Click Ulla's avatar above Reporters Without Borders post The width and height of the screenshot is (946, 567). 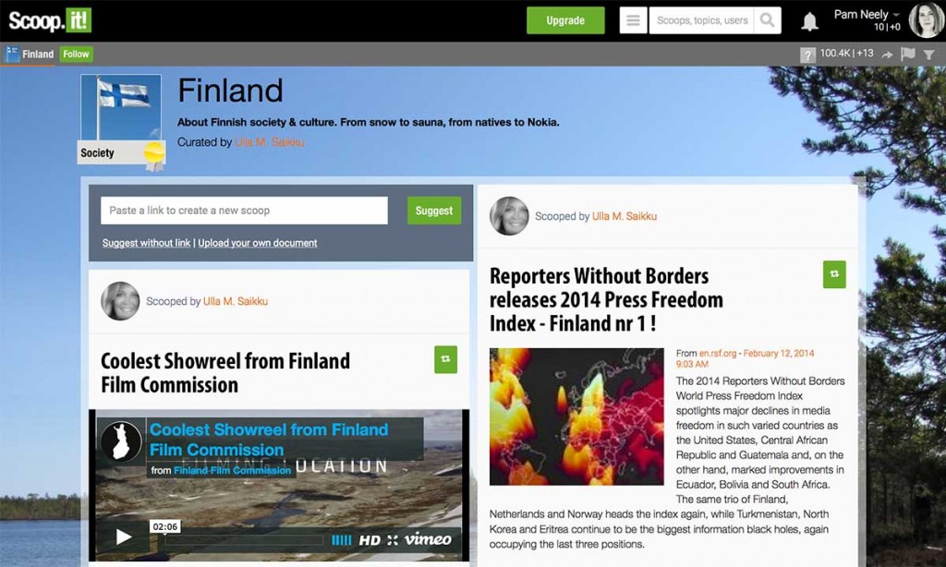tap(509, 216)
